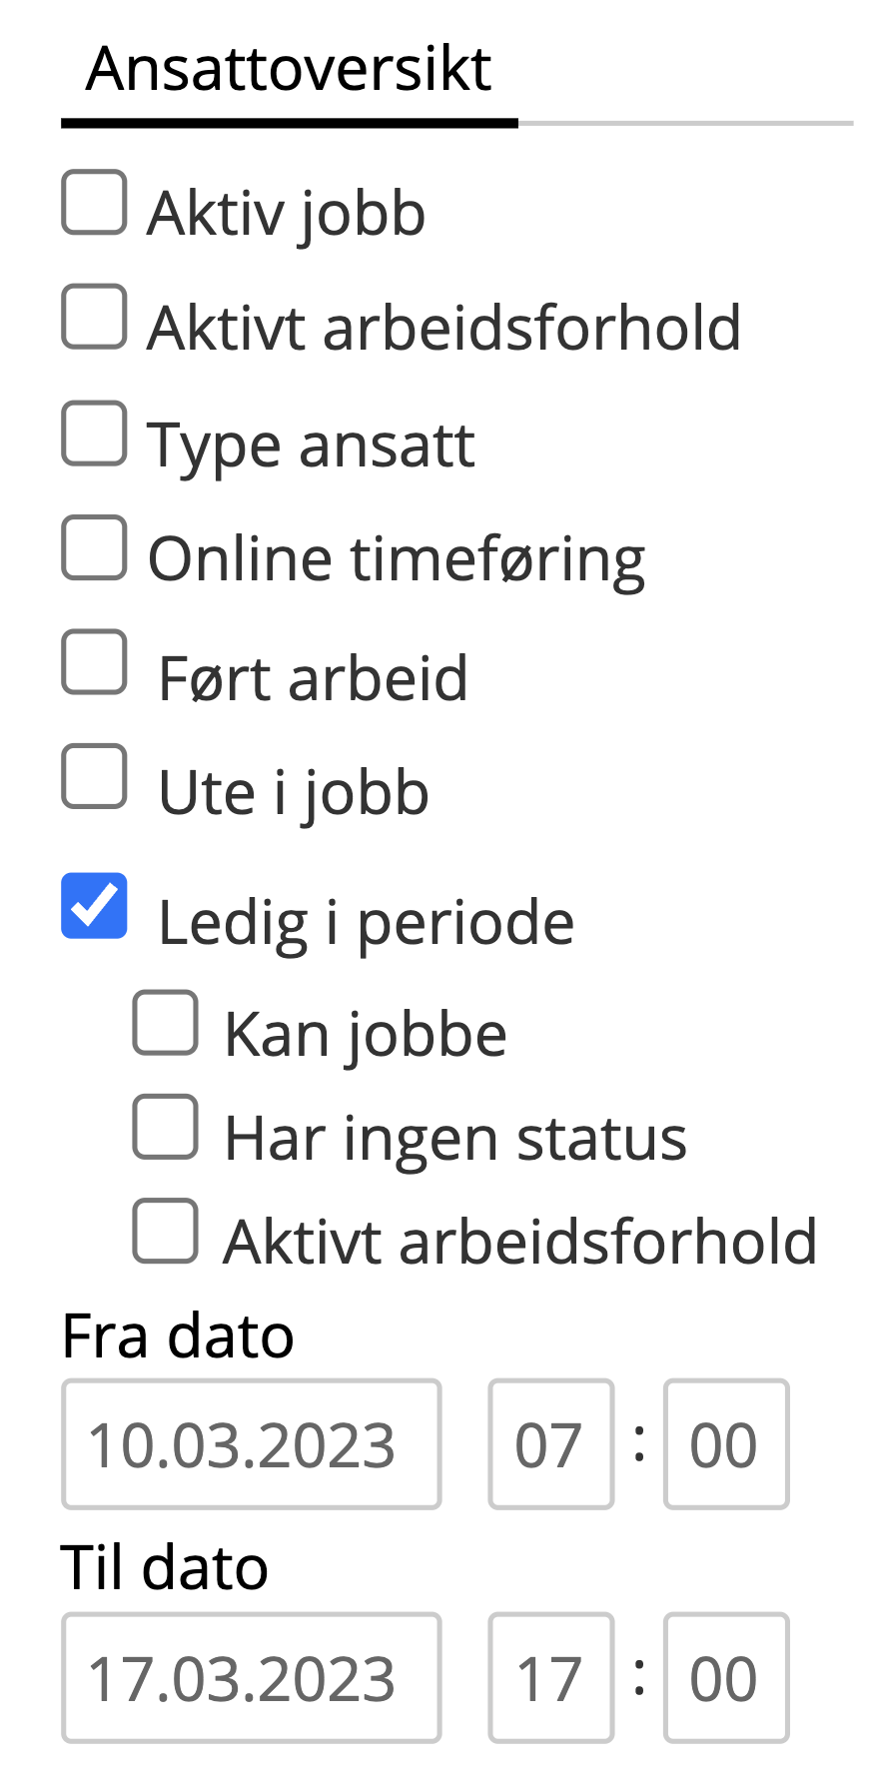Click the Til dato date field
This screenshot has height=1772, width=871.
(x=252, y=1678)
